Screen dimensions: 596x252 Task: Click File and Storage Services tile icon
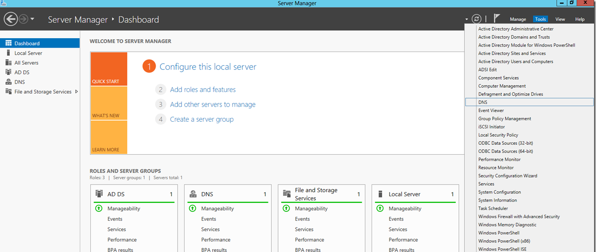(286, 194)
